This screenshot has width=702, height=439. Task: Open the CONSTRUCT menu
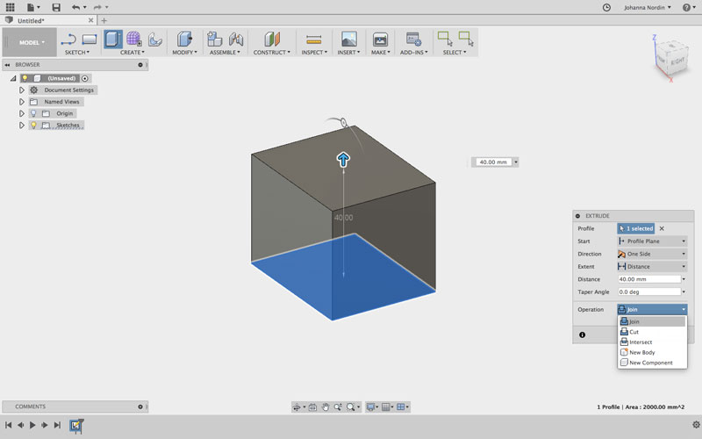272,52
